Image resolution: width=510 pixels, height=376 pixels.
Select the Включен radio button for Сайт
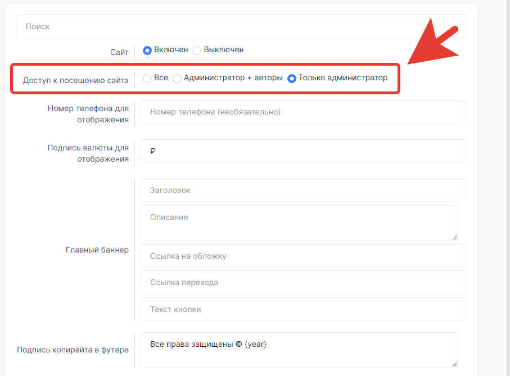click(x=147, y=51)
